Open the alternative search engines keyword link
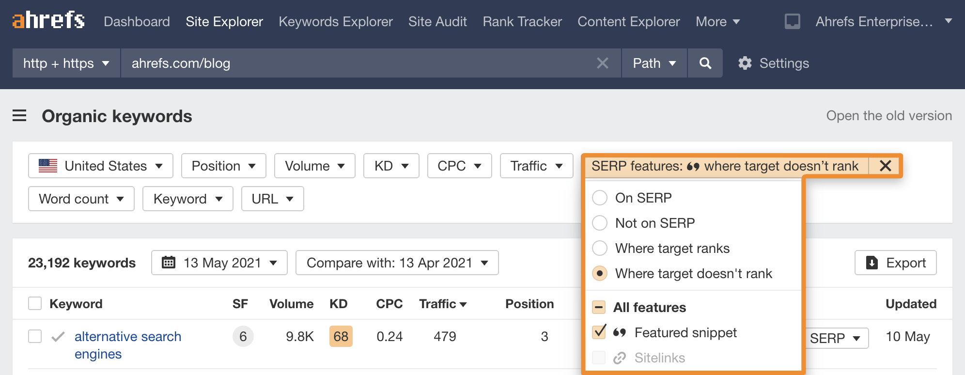 (x=127, y=337)
